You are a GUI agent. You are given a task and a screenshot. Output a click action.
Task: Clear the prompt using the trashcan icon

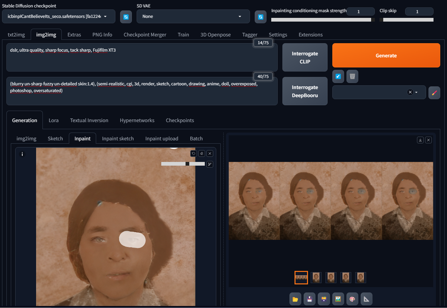pos(352,76)
